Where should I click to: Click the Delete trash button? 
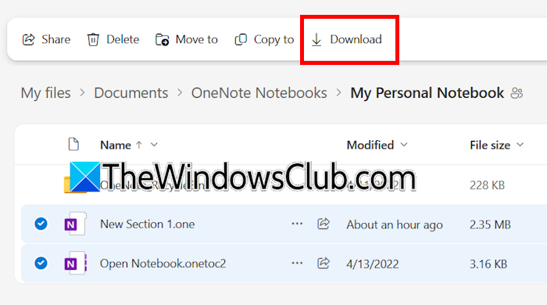pos(113,39)
